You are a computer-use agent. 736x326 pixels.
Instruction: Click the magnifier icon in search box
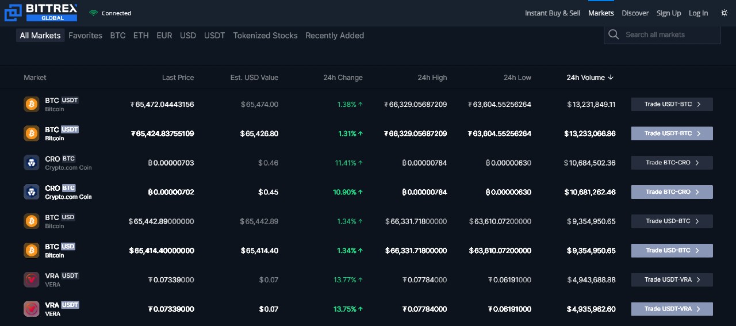614,34
